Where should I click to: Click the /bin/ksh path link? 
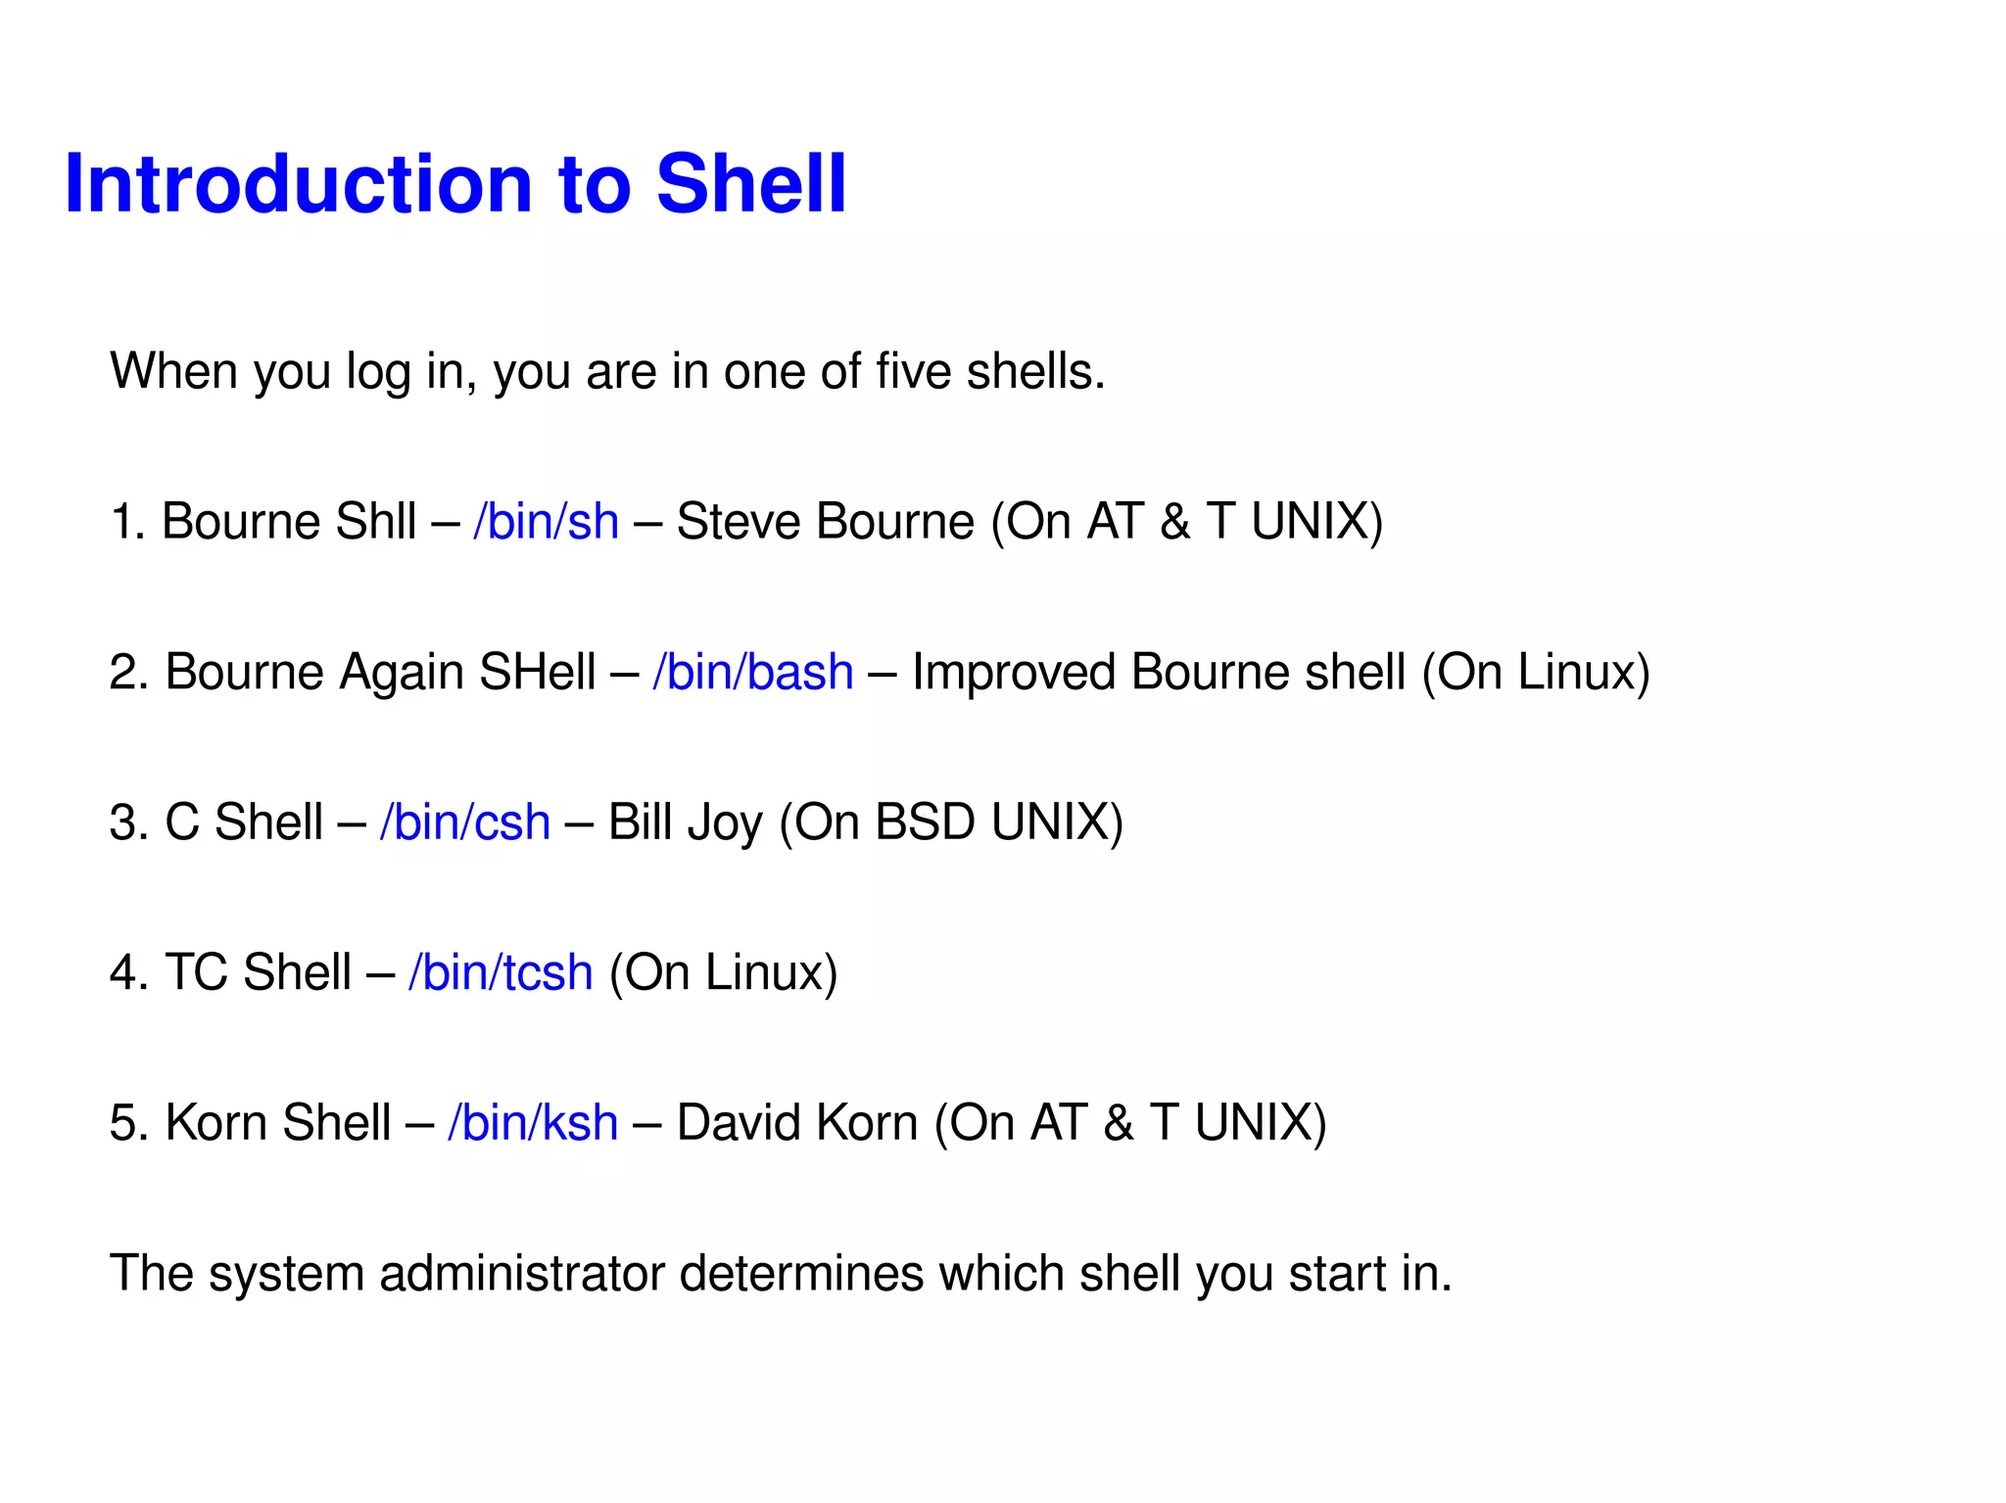pyautogui.click(x=533, y=1123)
